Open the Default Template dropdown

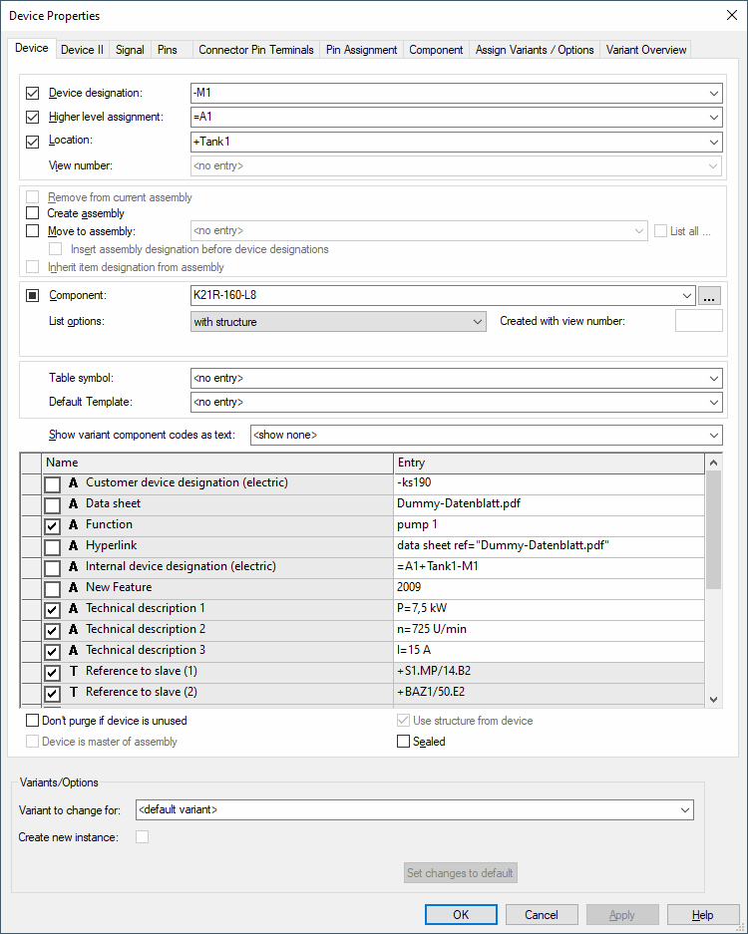713,402
